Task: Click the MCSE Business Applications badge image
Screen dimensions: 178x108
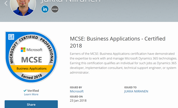Action: pos(31,57)
